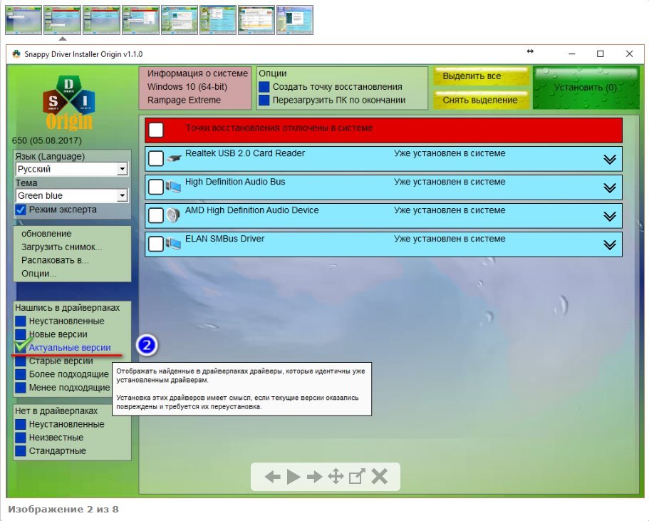649x521 pixels.
Task: Start slideshow with the play icon
Action: [294, 478]
